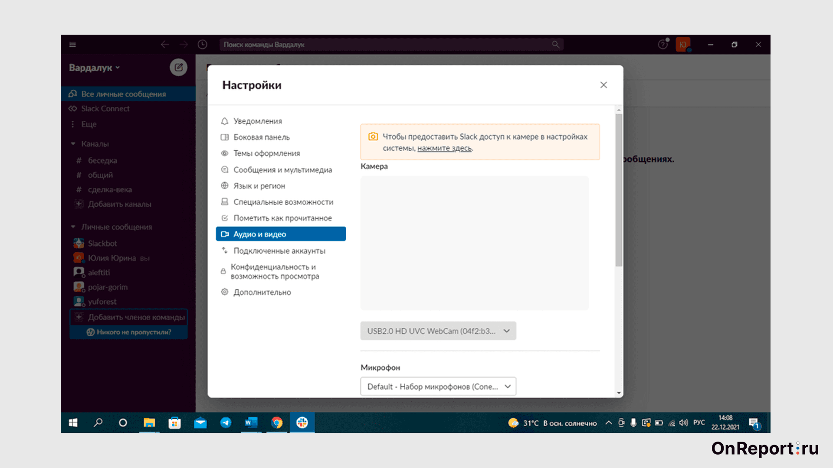
Task: Select Аудио и видео section
Action: pyautogui.click(x=281, y=234)
